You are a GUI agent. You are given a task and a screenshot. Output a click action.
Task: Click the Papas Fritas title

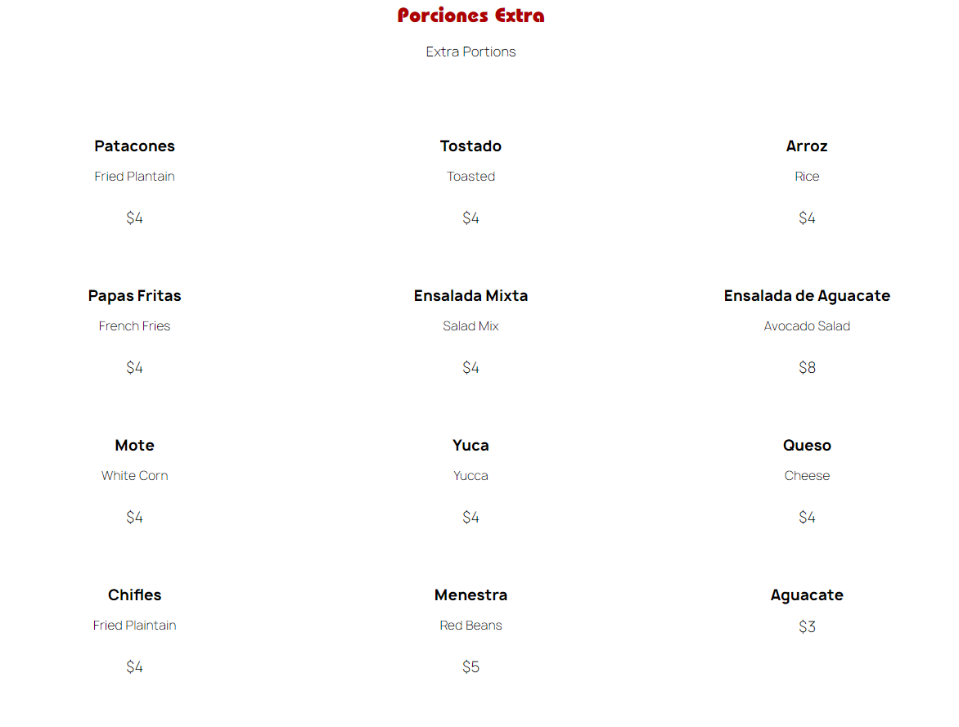point(134,296)
